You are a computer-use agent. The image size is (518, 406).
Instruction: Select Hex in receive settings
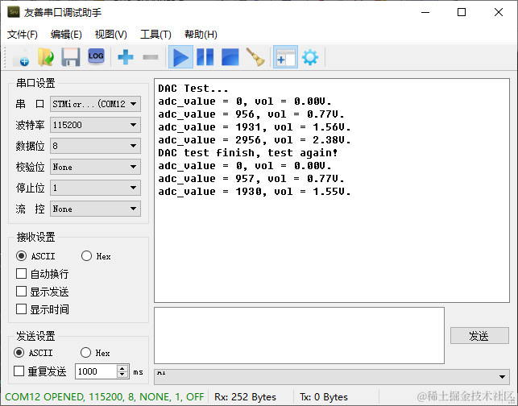pyautogui.click(x=96, y=256)
